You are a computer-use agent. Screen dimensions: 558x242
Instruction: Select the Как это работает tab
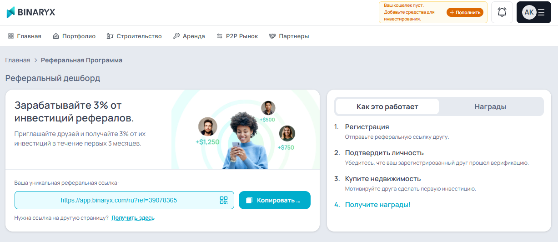click(387, 106)
